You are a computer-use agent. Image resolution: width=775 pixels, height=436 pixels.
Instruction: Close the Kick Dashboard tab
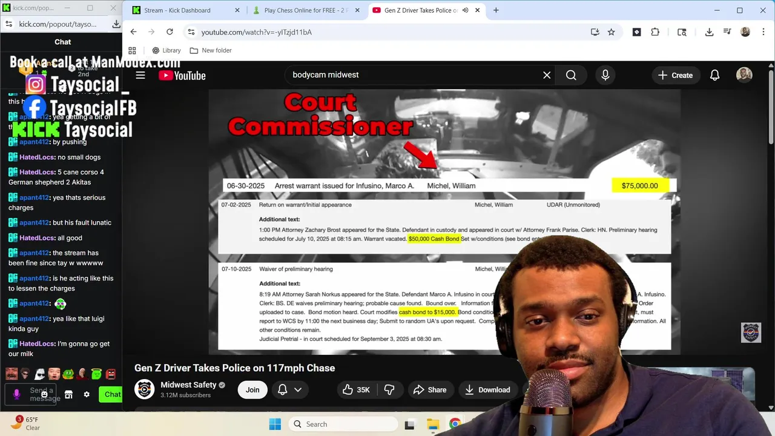pyautogui.click(x=237, y=10)
